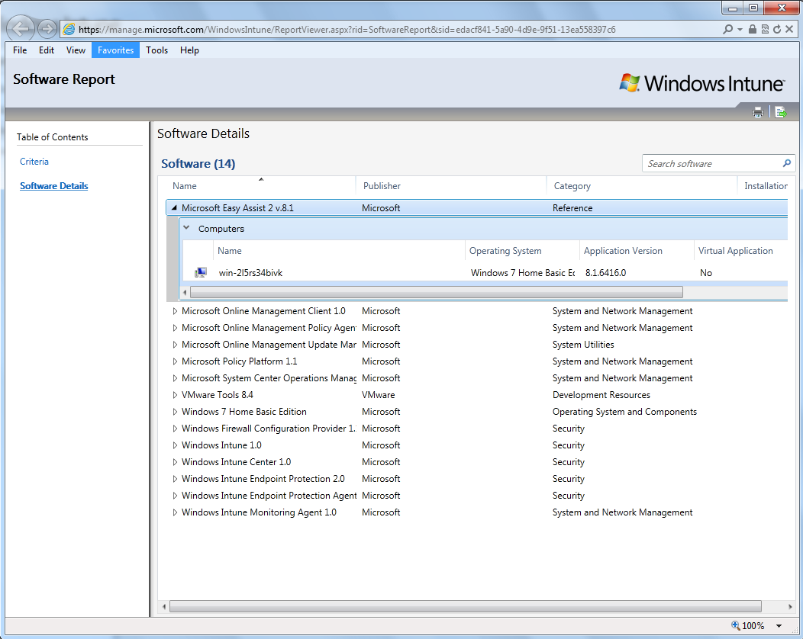Click the zoom magnifier icon in status bar

coord(735,625)
